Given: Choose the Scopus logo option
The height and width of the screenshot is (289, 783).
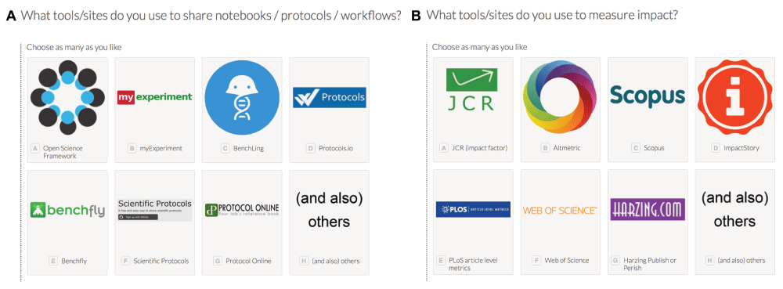Looking at the screenshot, I should pyautogui.click(x=648, y=96).
